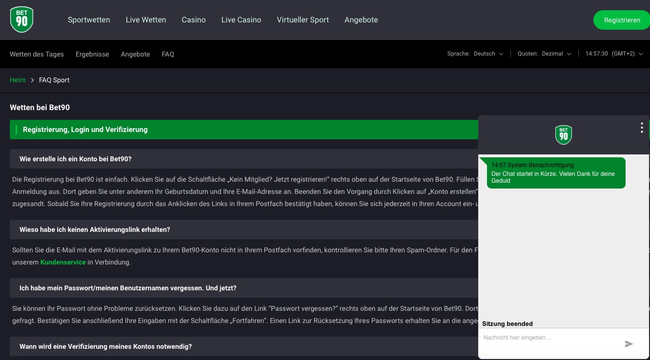Focus the 'Nachricht hier eingeben' chat input
650x360 pixels.
pyautogui.click(x=551, y=338)
